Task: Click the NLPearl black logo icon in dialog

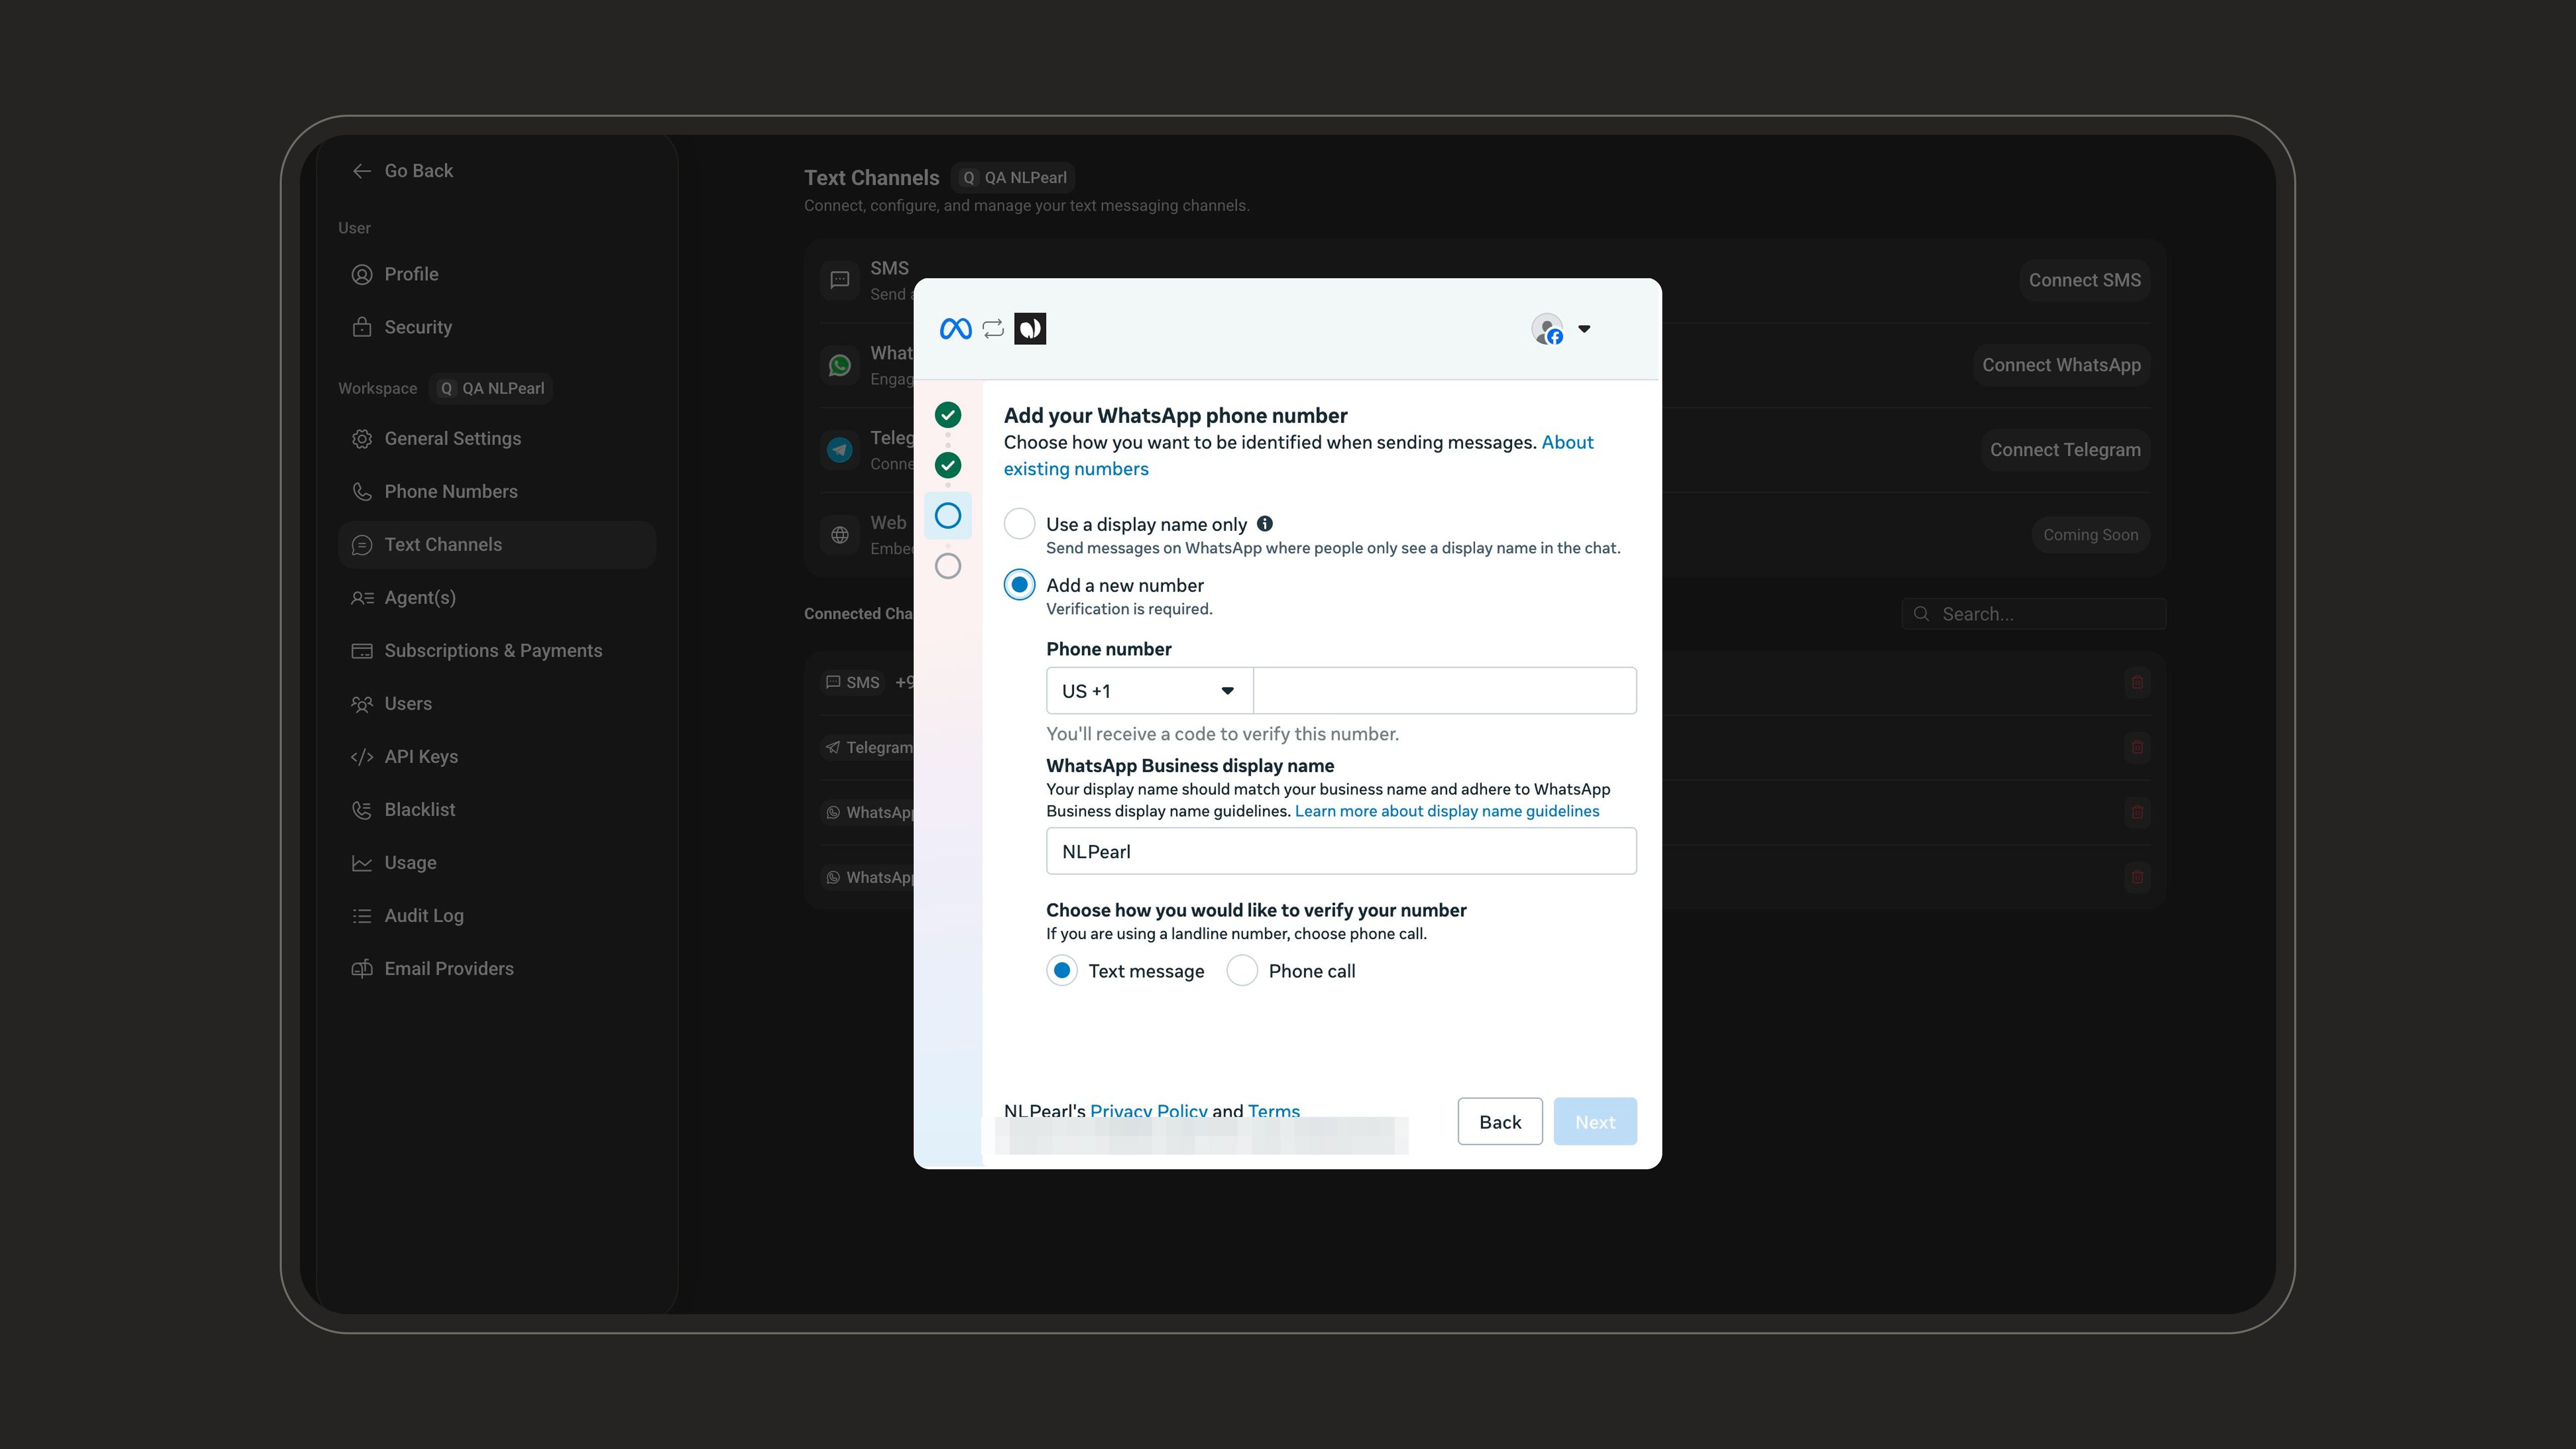Action: (x=1030, y=329)
